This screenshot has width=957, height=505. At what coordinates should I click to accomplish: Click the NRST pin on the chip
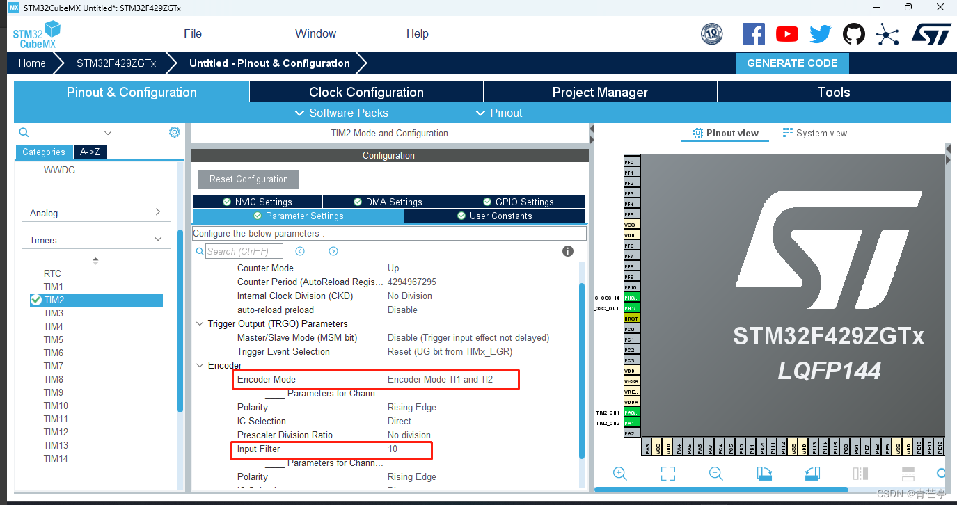pos(631,319)
